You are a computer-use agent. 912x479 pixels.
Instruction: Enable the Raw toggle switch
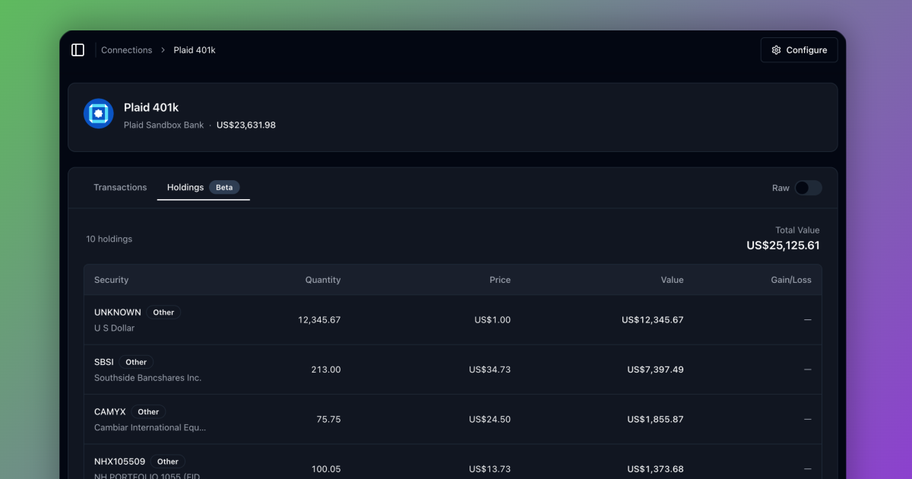click(x=808, y=188)
